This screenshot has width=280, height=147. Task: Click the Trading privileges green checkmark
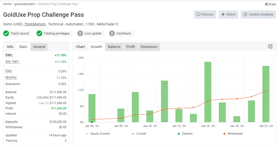pyautogui.click(x=39, y=34)
